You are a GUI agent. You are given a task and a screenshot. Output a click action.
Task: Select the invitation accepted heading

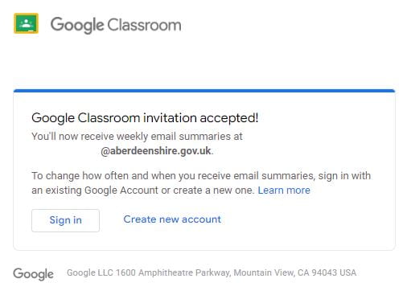tap(145, 118)
